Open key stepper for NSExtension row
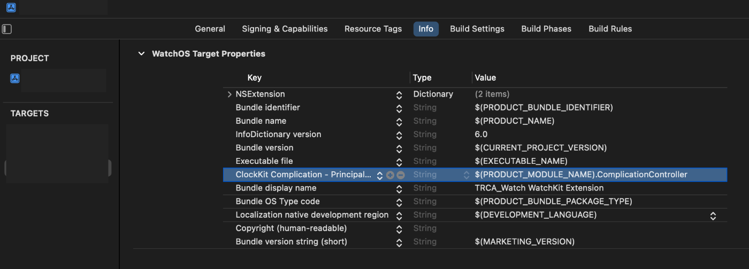This screenshot has width=749, height=269. [x=399, y=95]
